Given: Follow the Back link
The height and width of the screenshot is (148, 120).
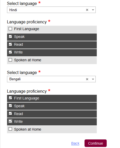Looking at the screenshot, I should [x=75, y=143].
